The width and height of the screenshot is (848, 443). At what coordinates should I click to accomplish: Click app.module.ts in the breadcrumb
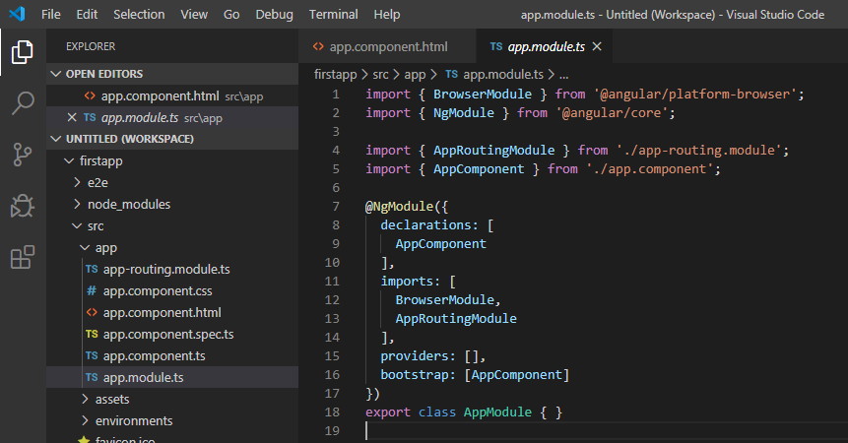(503, 74)
